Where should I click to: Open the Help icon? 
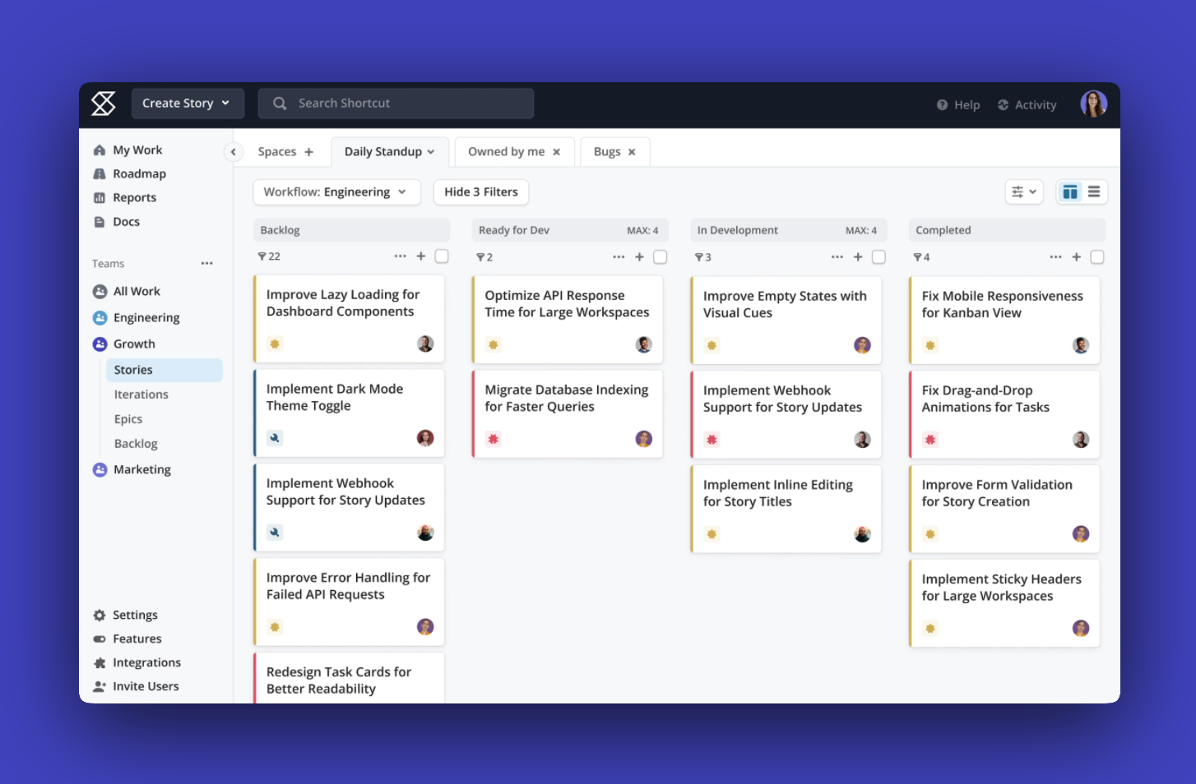pyautogui.click(x=941, y=104)
